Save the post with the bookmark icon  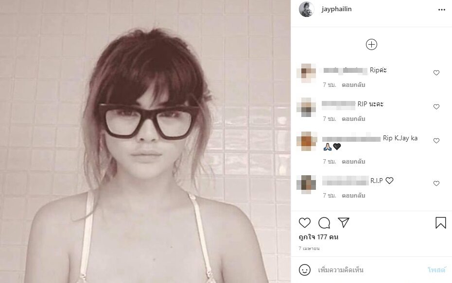click(x=440, y=222)
